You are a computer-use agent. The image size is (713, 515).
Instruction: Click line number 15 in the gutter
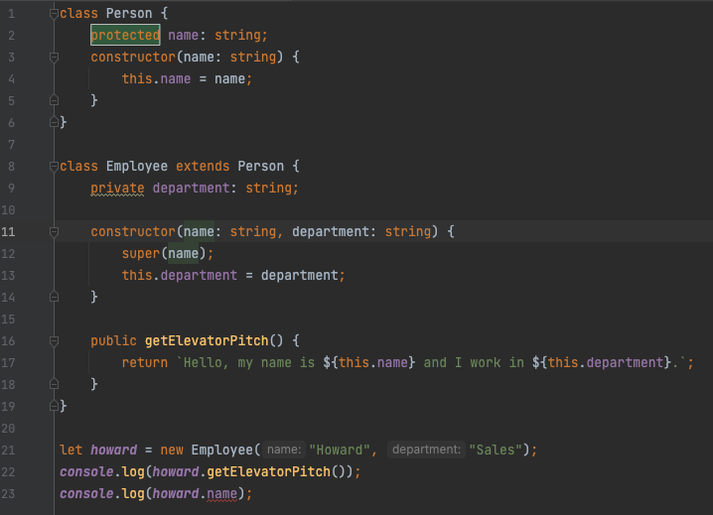(8, 320)
